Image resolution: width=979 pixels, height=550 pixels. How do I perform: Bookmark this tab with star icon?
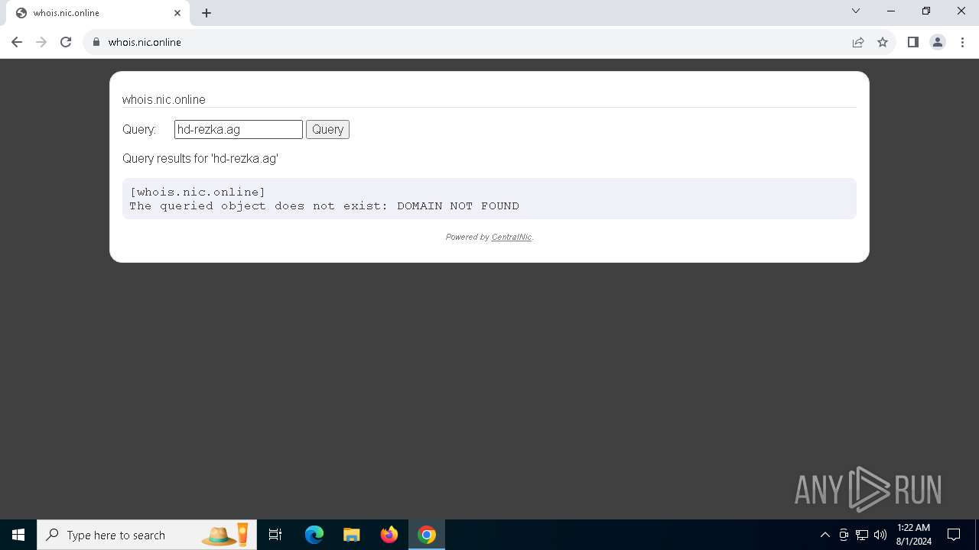pyautogui.click(x=883, y=42)
